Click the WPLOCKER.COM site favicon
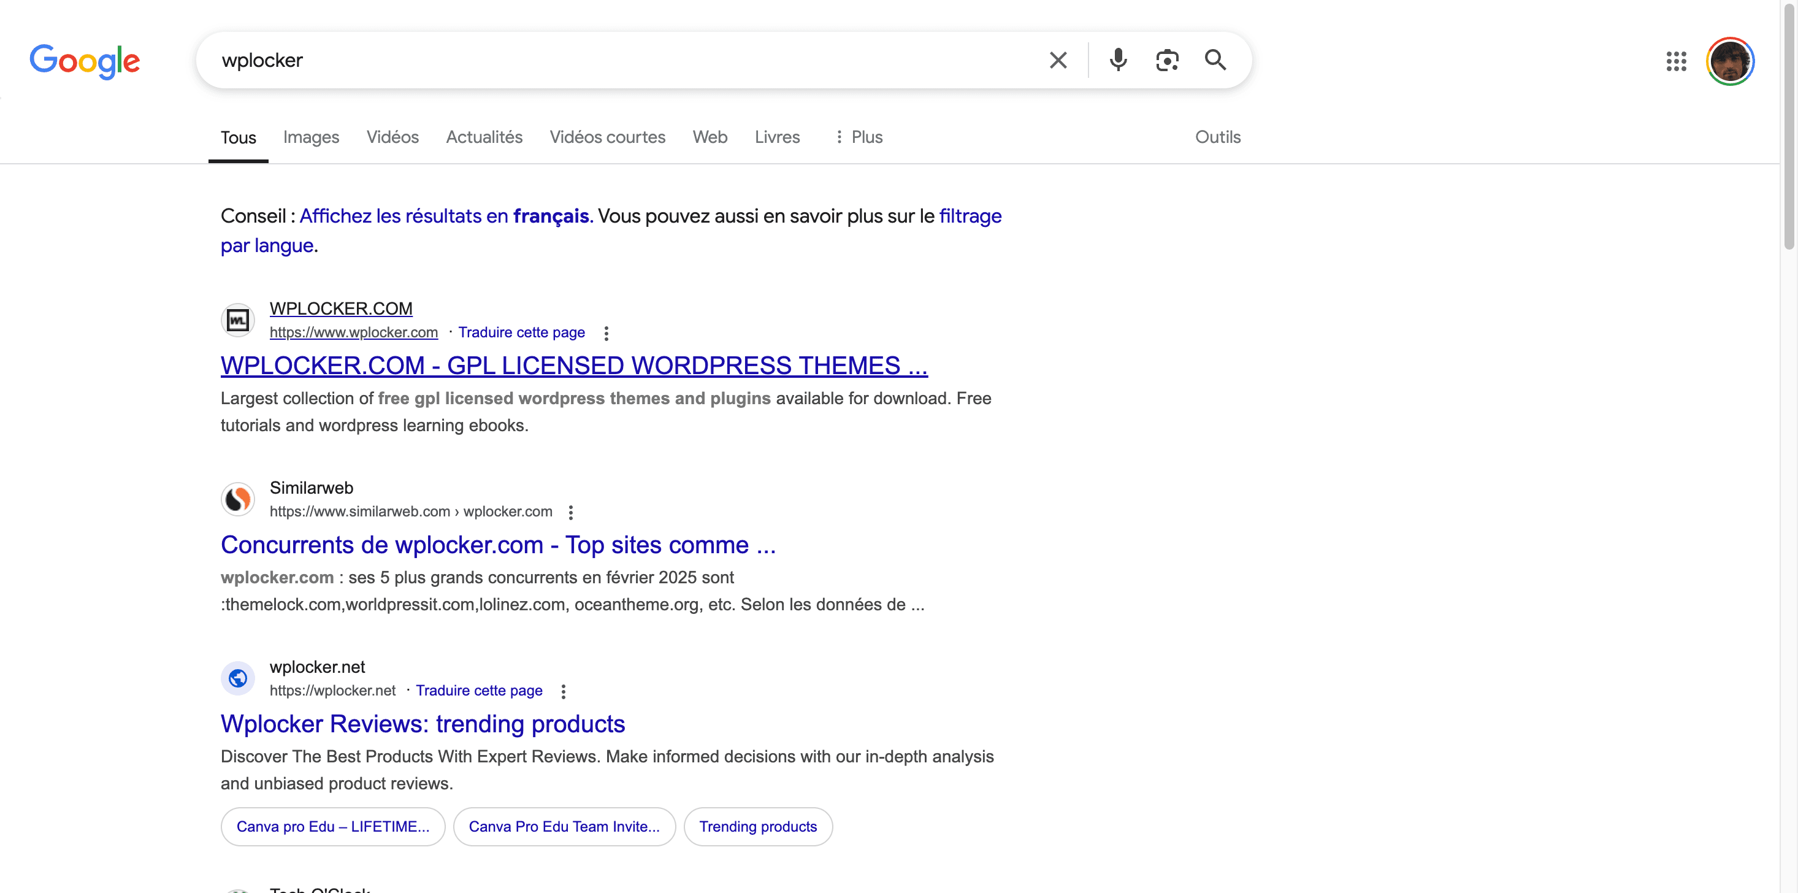 (x=238, y=321)
